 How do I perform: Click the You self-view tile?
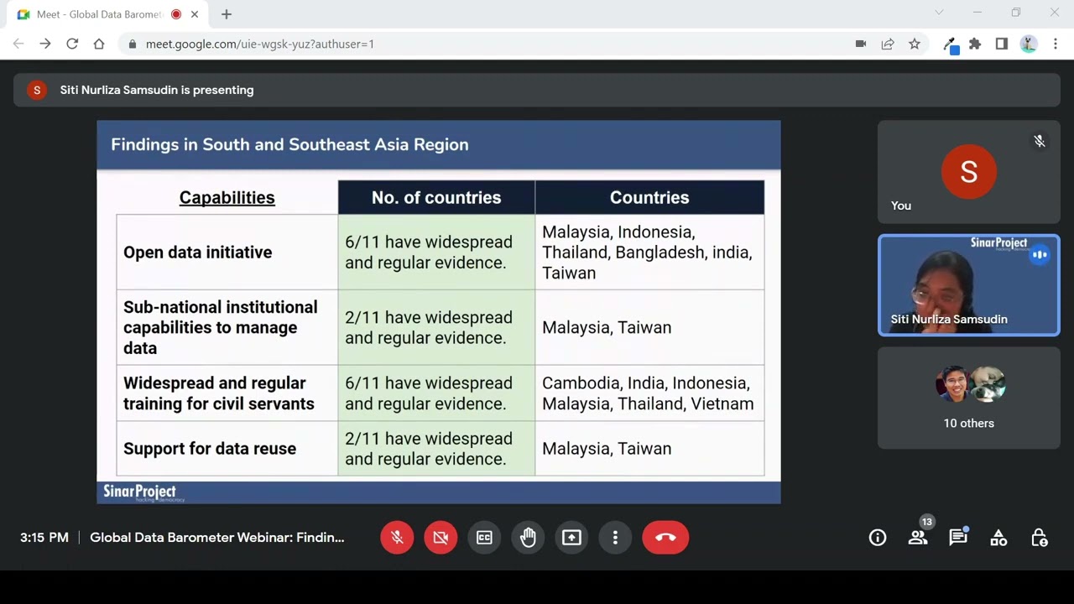click(969, 172)
